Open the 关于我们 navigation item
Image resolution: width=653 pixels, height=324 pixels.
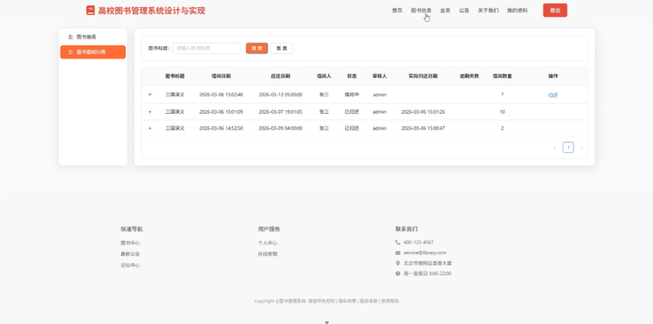tap(488, 11)
